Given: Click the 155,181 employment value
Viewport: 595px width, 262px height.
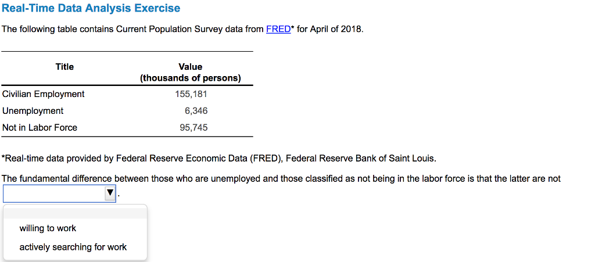Looking at the screenshot, I should point(191,94).
